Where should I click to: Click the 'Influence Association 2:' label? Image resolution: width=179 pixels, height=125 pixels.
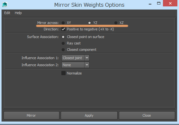click(x=40, y=65)
